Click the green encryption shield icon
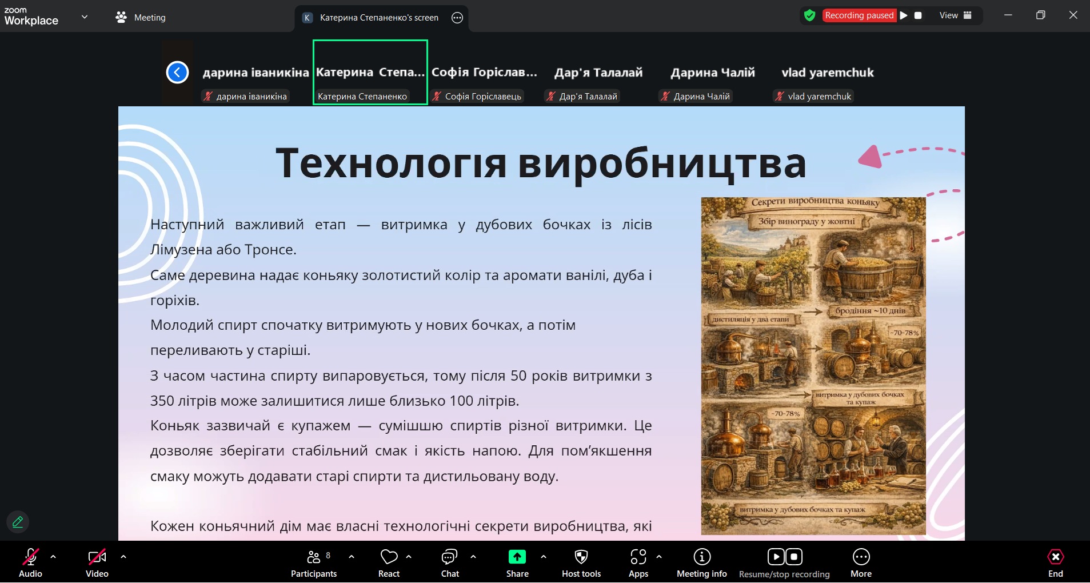1090x583 pixels. [x=809, y=15]
